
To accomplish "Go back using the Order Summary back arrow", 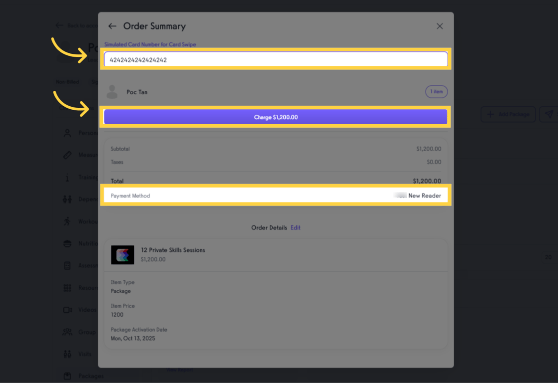I will tap(112, 26).
